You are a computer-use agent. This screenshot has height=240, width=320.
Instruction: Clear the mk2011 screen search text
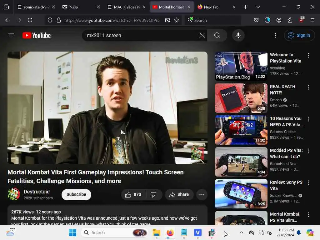click(202, 35)
